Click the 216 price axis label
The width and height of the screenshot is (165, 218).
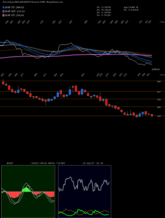click(159, 99)
